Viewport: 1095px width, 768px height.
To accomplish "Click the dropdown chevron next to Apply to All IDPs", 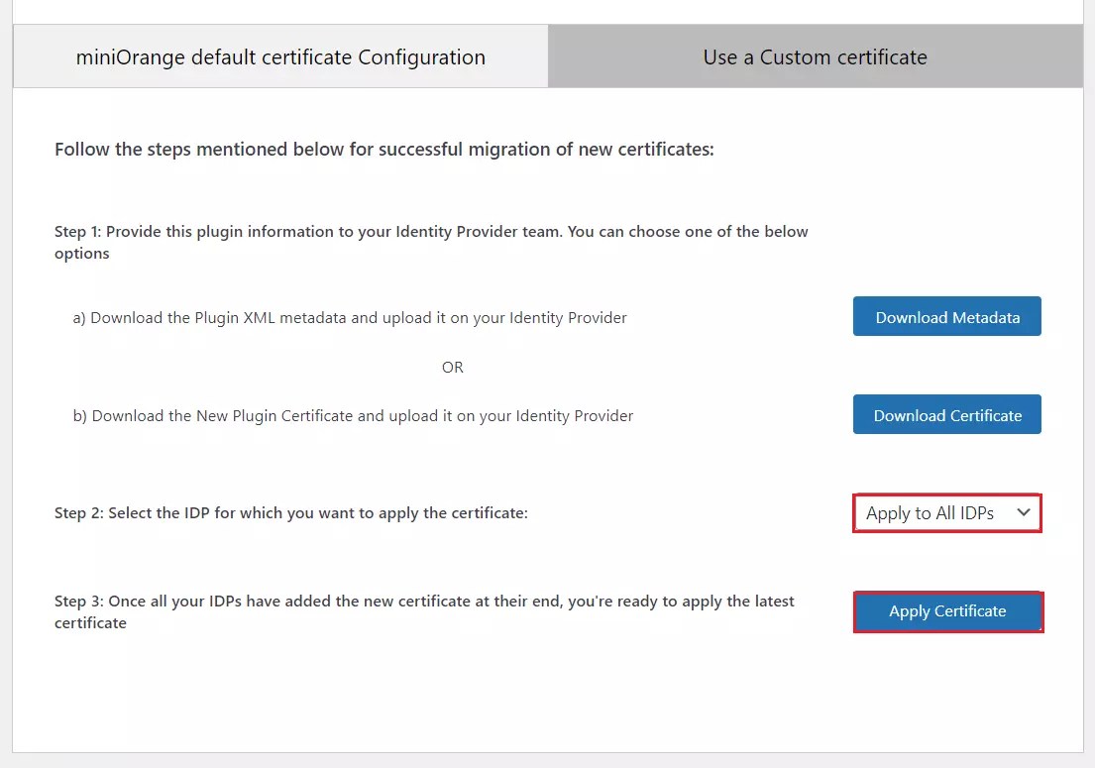I will (x=1023, y=512).
